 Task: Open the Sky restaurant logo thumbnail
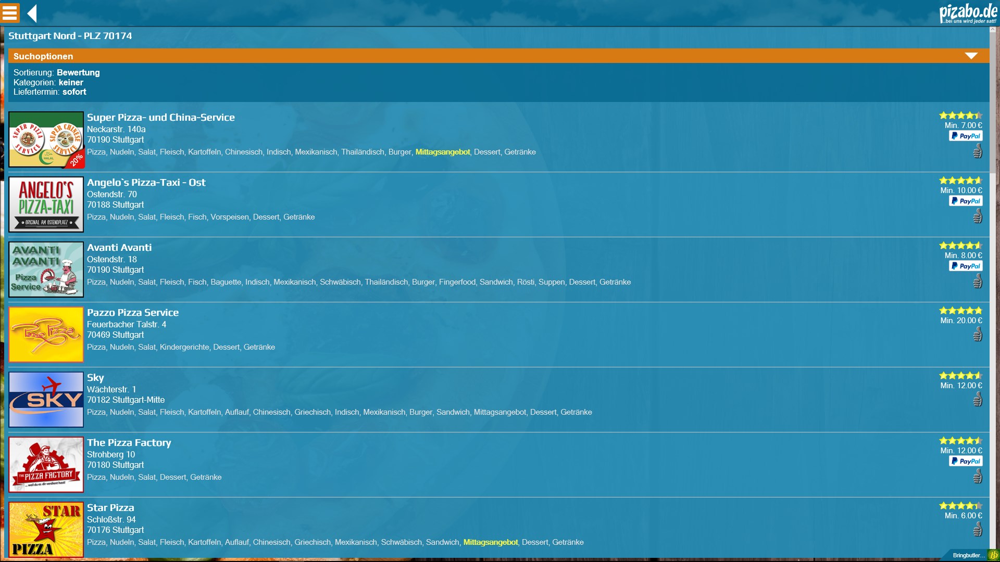click(x=46, y=400)
